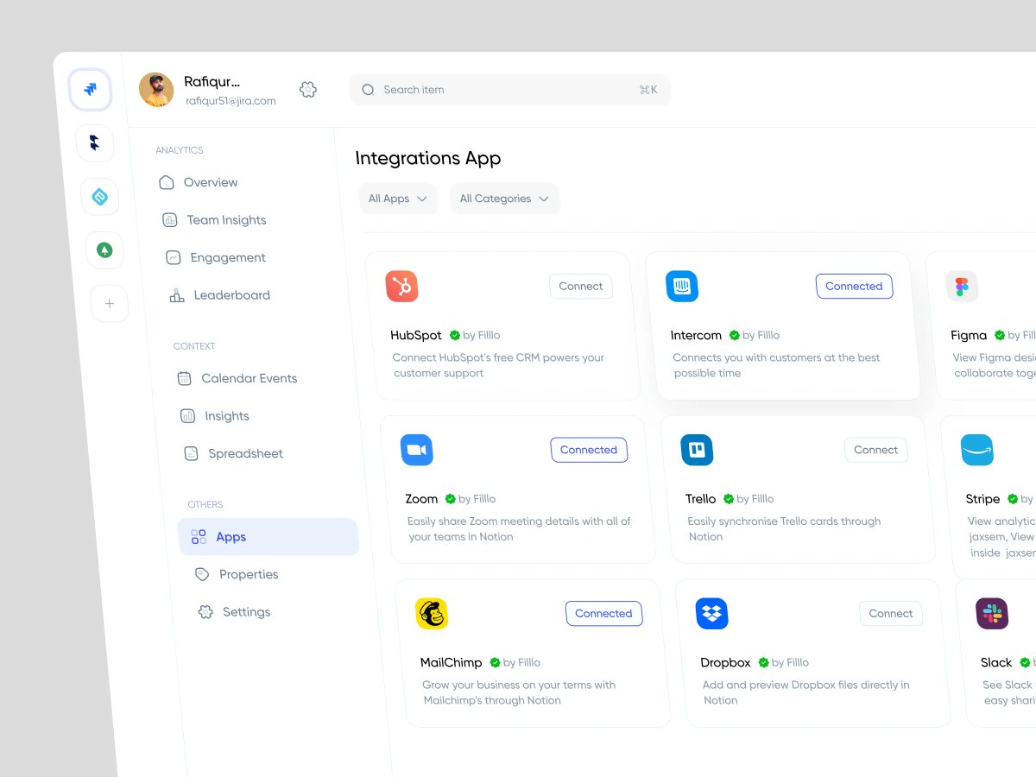Open the Spreadsheet menu item
This screenshot has width=1036, height=777.
point(233,453)
